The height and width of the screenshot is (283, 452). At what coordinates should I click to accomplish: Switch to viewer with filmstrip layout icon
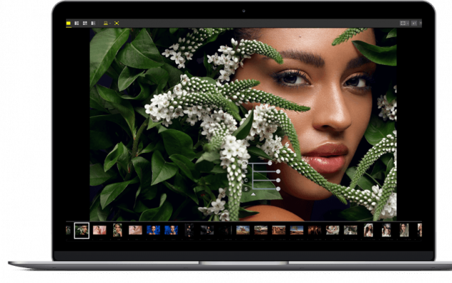coord(77,23)
